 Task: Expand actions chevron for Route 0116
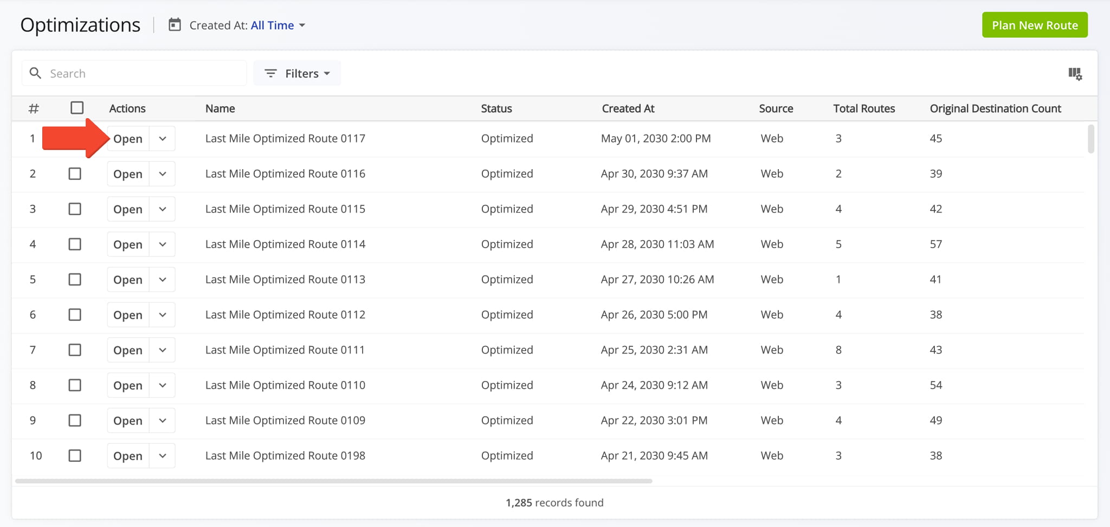(163, 173)
